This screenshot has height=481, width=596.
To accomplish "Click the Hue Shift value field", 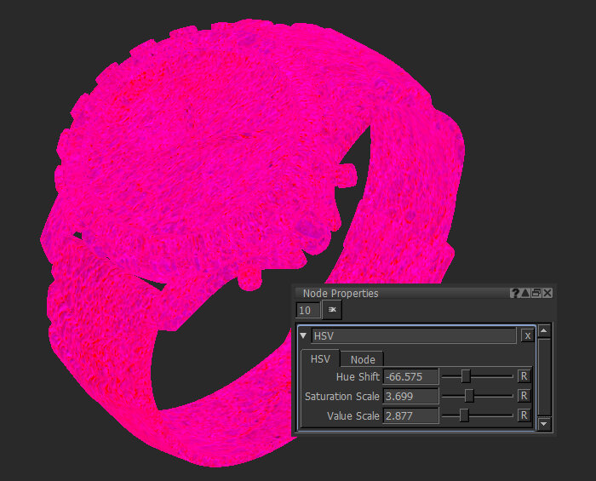I will pyautogui.click(x=410, y=376).
